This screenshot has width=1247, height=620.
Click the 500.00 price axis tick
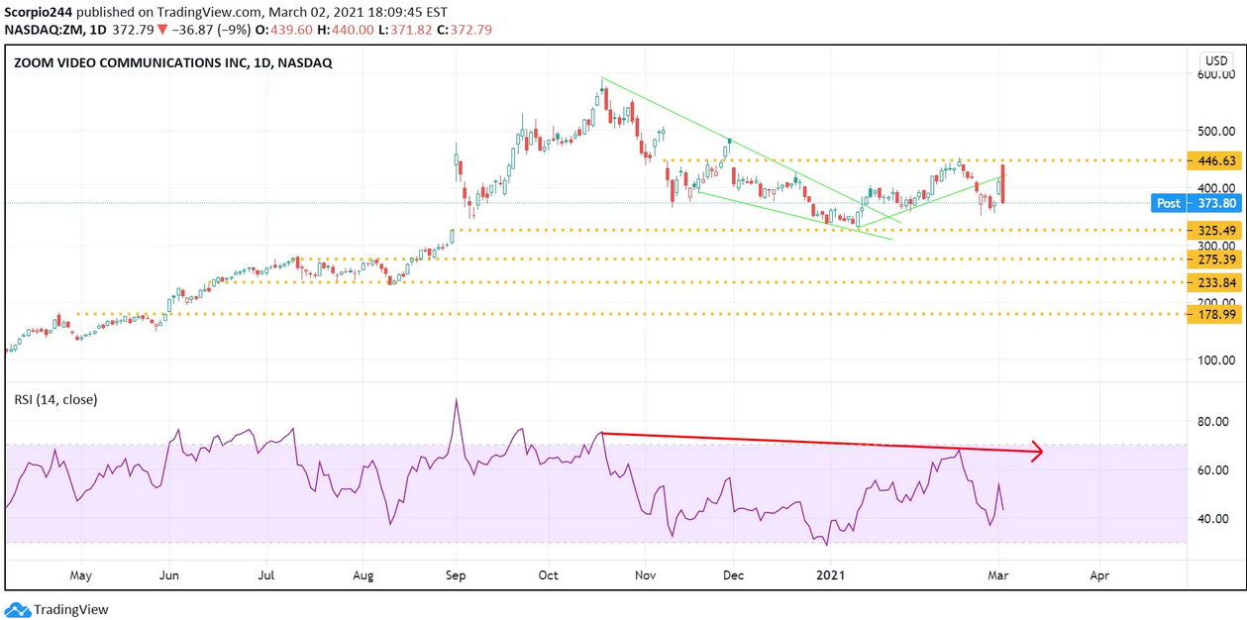coord(1214,131)
